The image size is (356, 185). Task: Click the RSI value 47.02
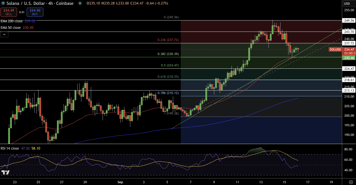(25, 149)
